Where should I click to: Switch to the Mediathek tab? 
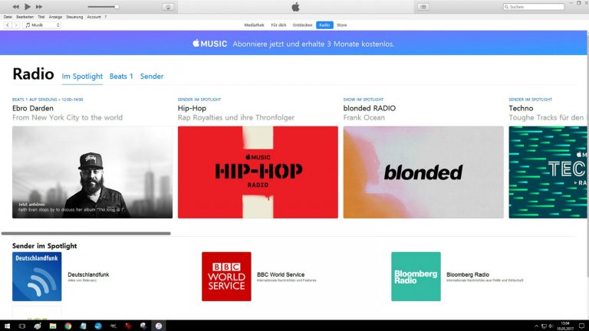(x=254, y=25)
